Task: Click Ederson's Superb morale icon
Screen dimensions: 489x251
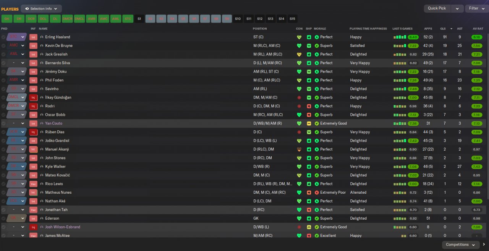Action: point(317,219)
